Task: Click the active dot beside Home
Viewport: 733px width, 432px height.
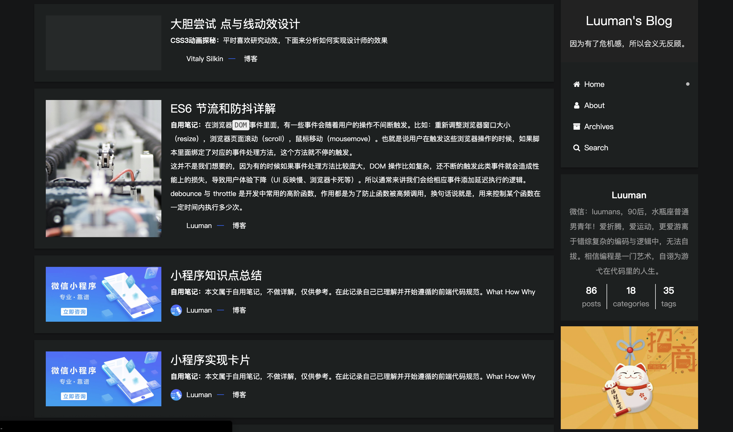Action: [x=688, y=84]
